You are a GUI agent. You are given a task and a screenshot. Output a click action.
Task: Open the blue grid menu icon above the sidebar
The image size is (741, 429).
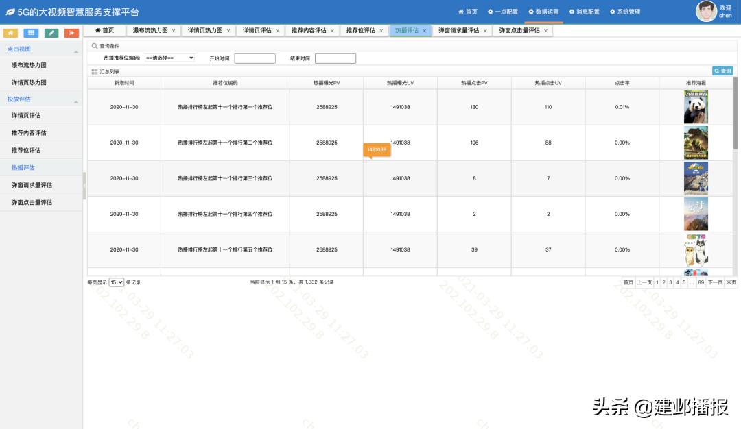[x=30, y=32]
